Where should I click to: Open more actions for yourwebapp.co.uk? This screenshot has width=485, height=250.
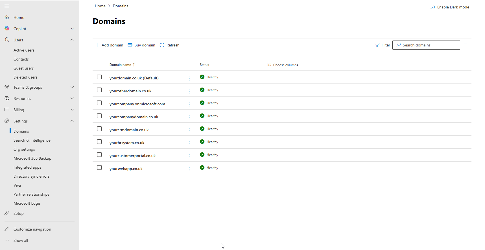[x=189, y=169]
